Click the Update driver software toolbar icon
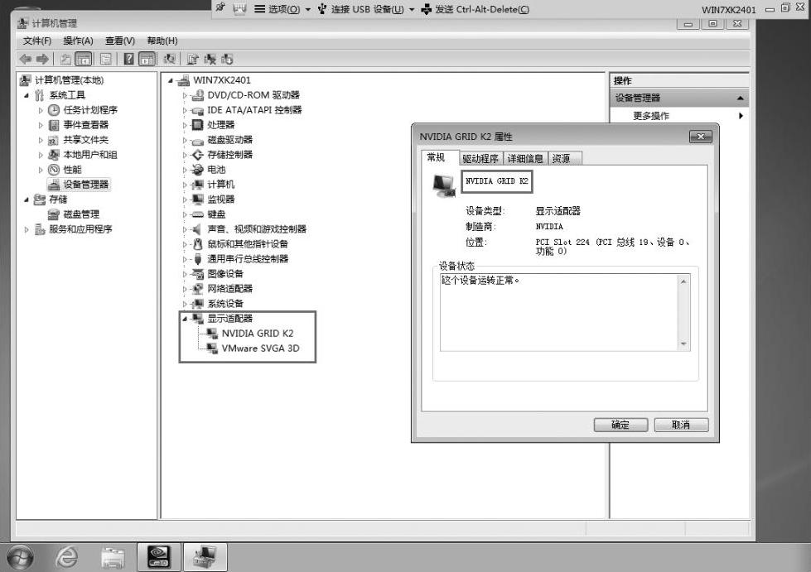The image size is (811, 572). (x=192, y=60)
